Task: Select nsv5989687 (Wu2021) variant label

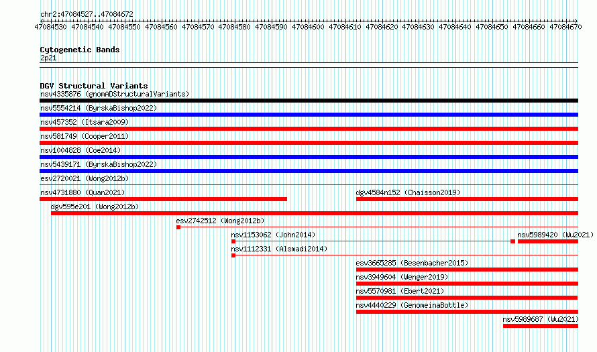Action: tap(541, 319)
